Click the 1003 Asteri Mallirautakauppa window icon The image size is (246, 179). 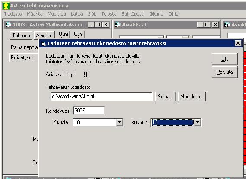[x=8, y=25]
